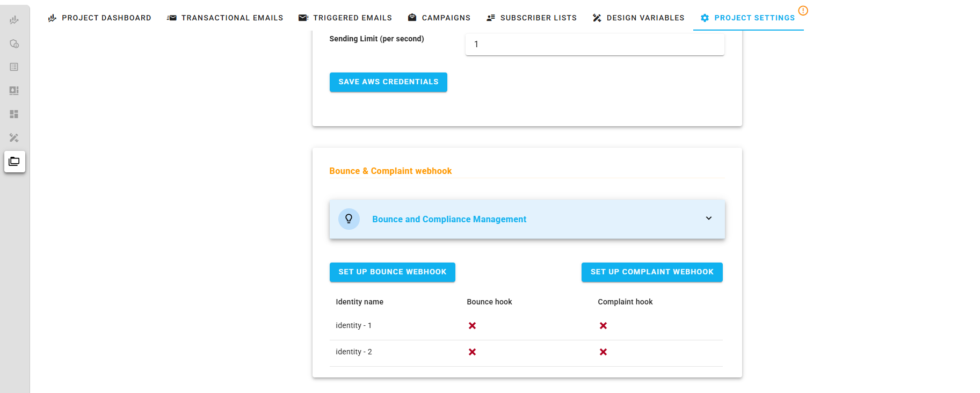
Task: Click Set Up Bounce Webhook button
Action: 393,272
